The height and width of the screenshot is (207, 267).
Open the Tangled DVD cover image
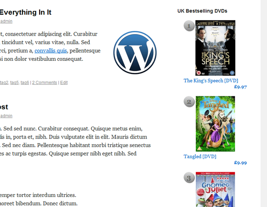(215, 124)
